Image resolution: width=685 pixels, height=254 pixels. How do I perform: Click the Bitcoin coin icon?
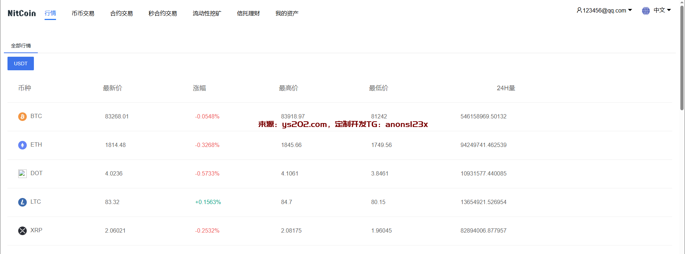pos(22,117)
